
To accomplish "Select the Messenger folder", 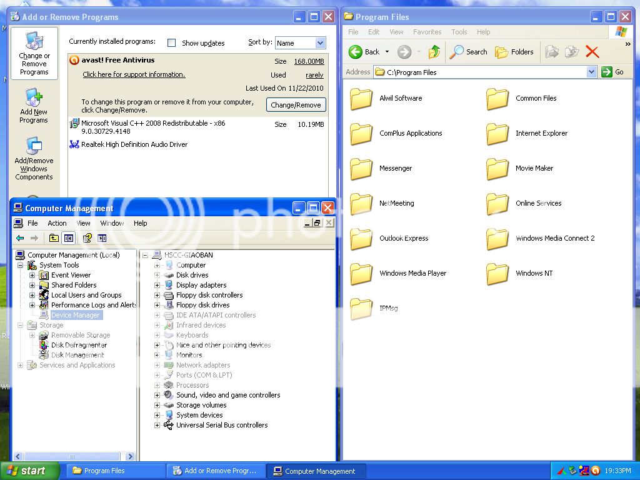I will pos(381,169).
